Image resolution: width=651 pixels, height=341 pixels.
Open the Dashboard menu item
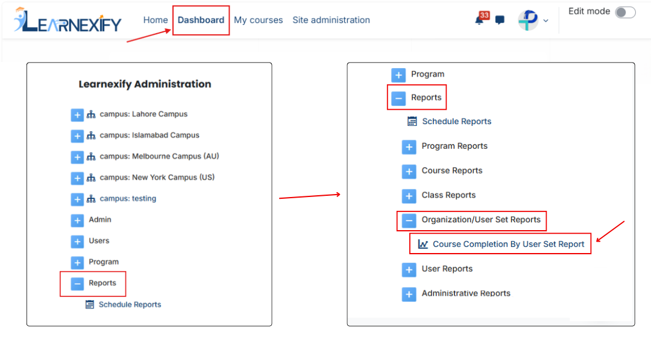201,20
